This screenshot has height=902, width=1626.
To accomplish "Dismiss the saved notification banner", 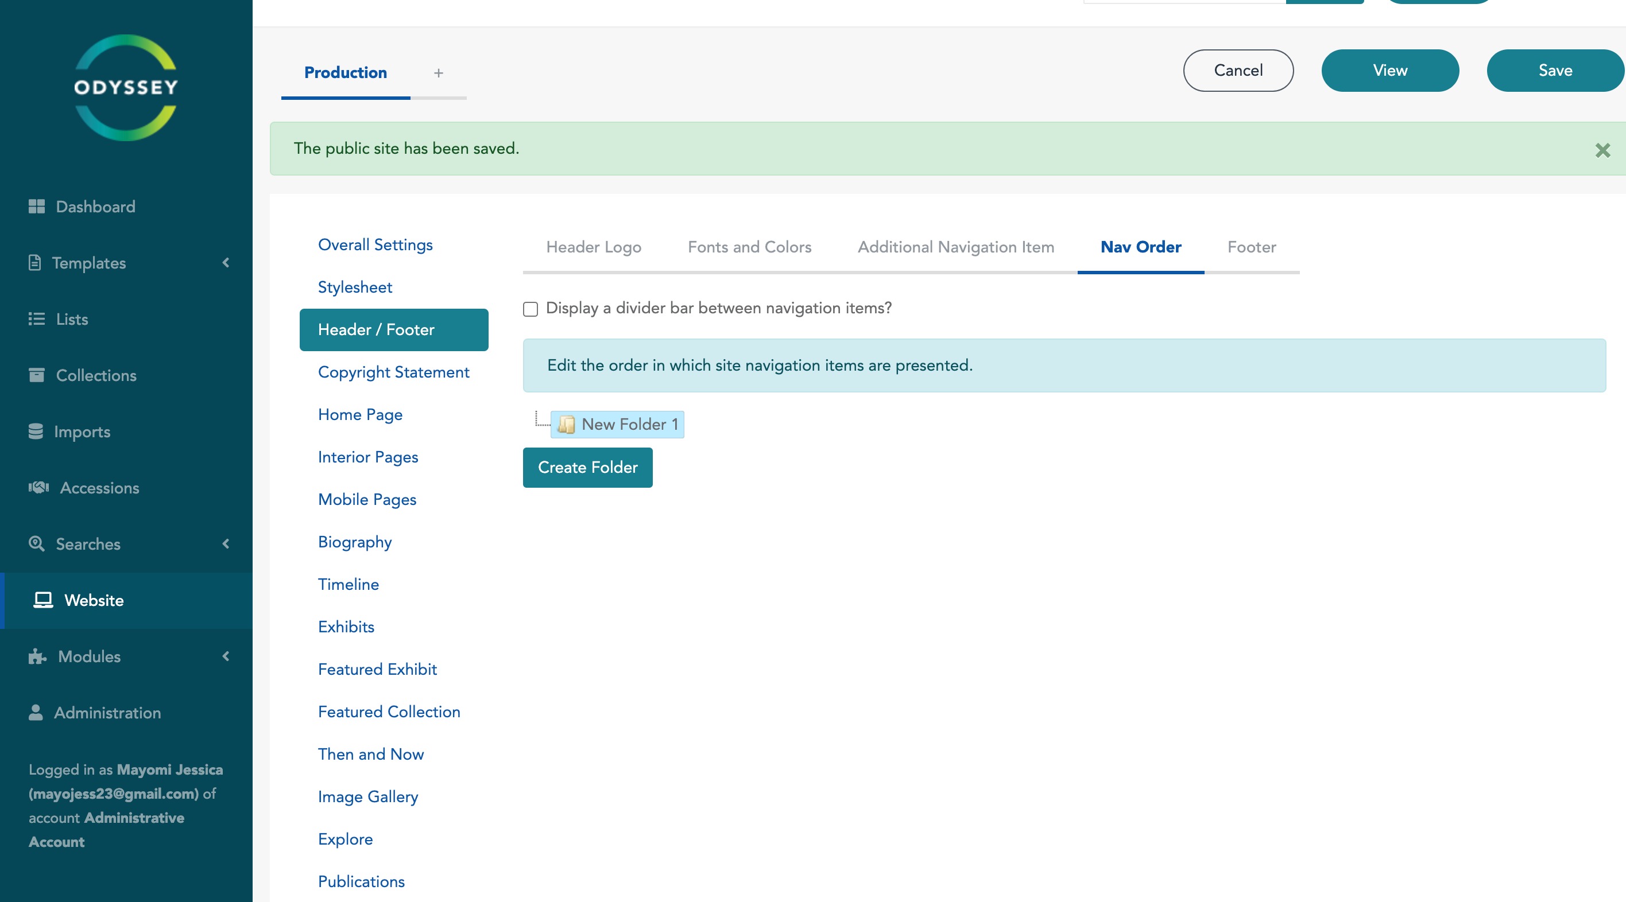I will (1602, 150).
